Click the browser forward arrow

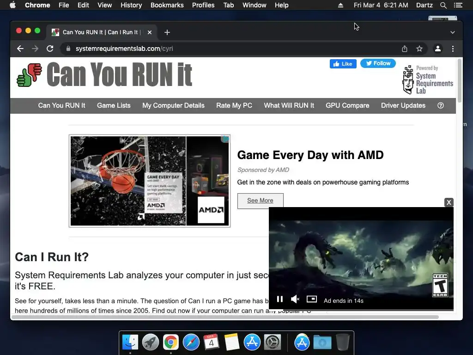[35, 49]
